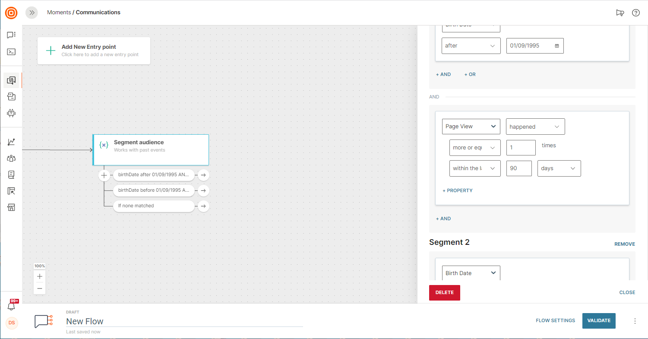Click the New Flow name field
The height and width of the screenshot is (339, 648).
click(184, 321)
